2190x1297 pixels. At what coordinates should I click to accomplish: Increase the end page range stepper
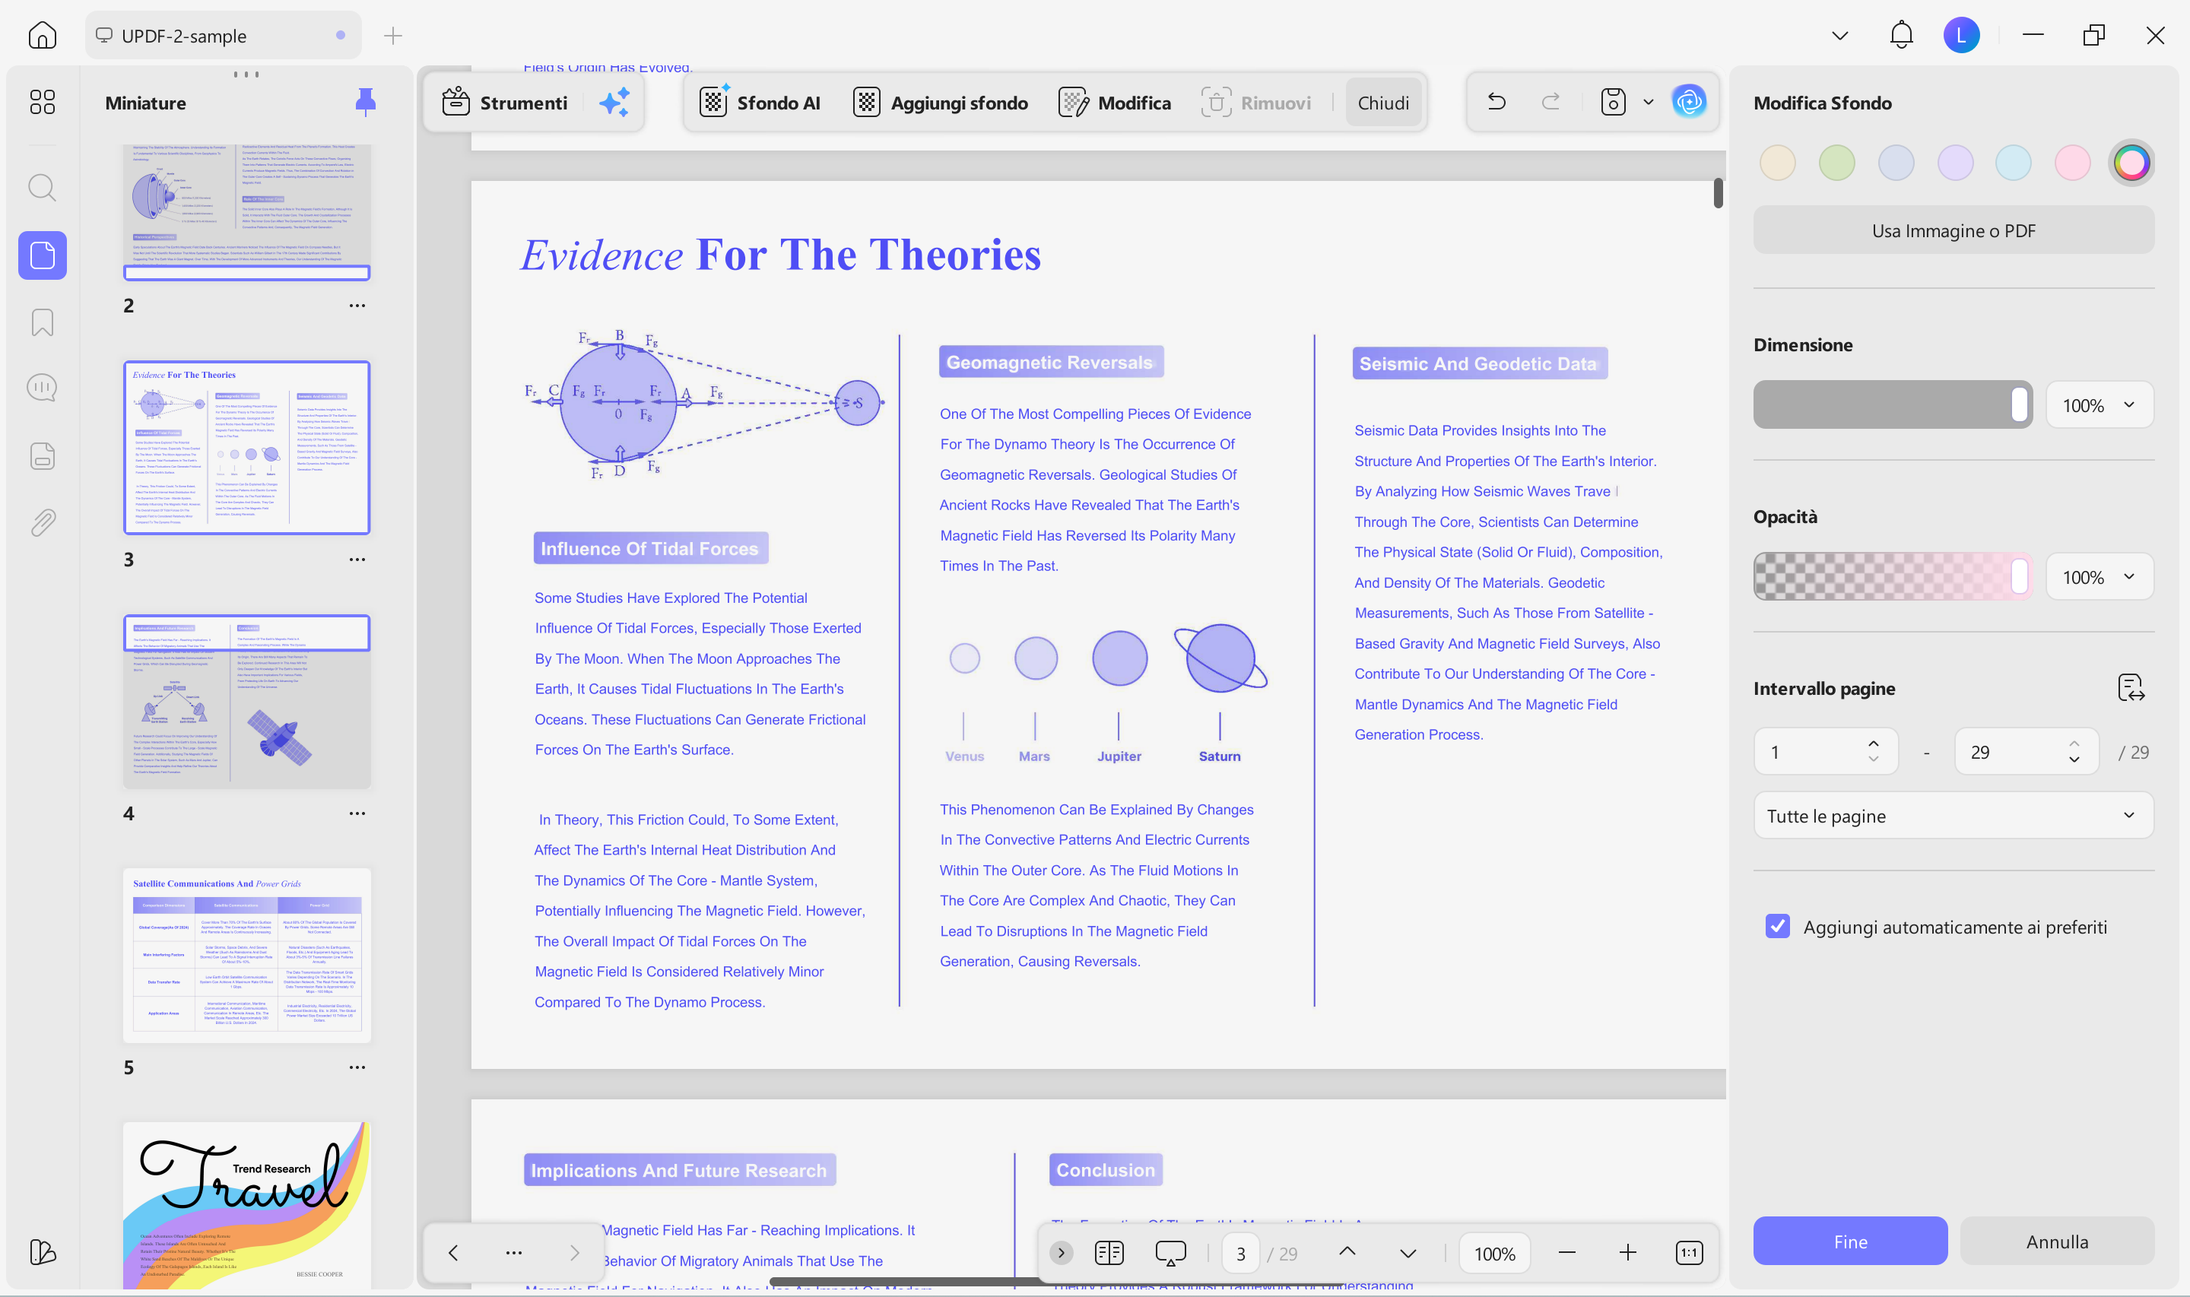(2073, 744)
